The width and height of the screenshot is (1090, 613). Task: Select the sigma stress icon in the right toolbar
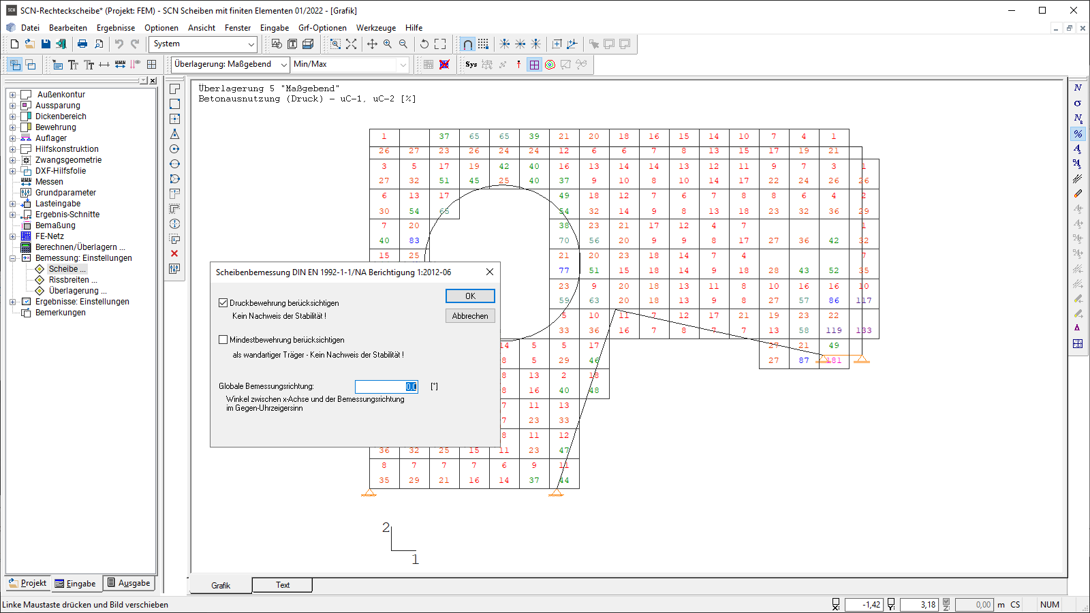pos(1078,103)
